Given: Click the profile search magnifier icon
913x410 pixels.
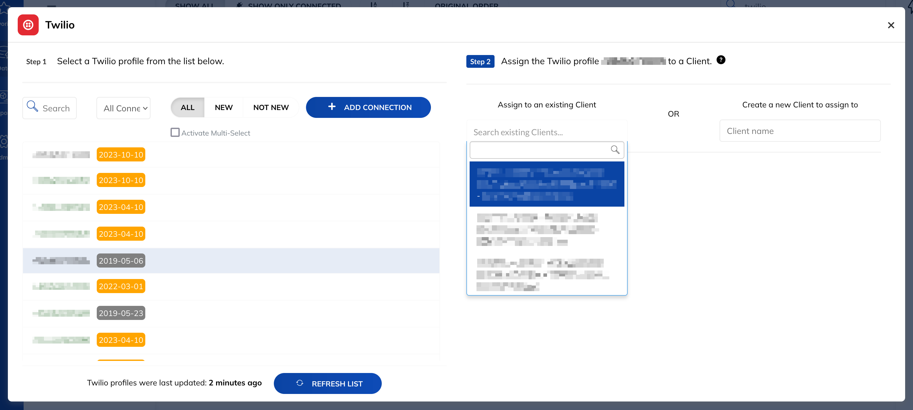Looking at the screenshot, I should [32, 106].
